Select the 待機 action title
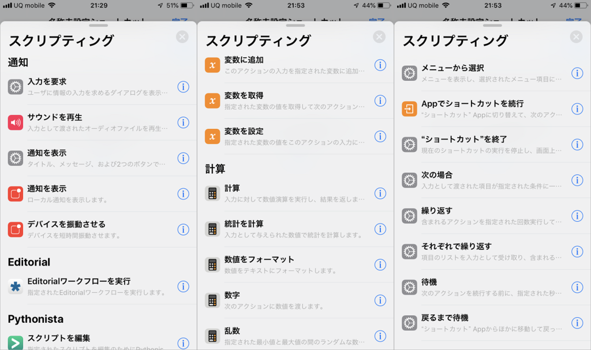This screenshot has width=591, height=350. [x=429, y=282]
